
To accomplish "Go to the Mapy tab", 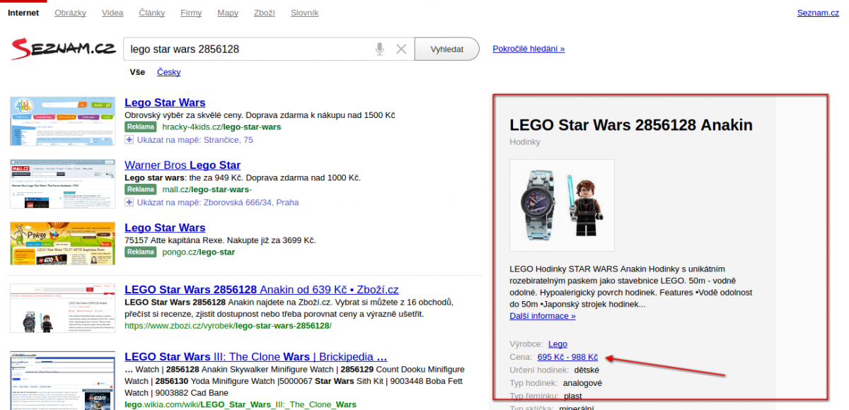I will click(228, 13).
